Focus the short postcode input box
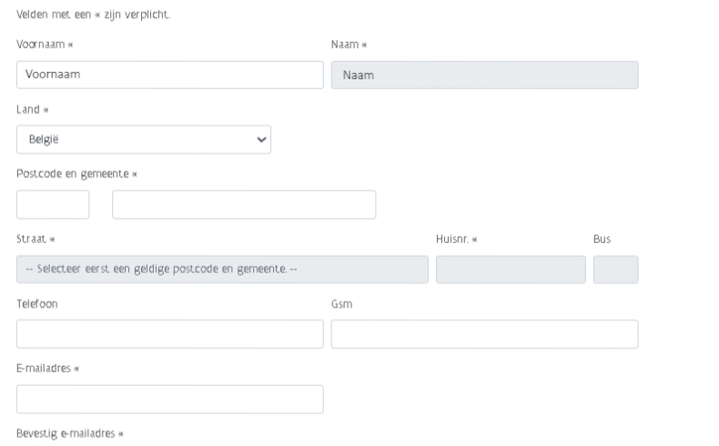This screenshot has height=446, width=719. click(53, 205)
